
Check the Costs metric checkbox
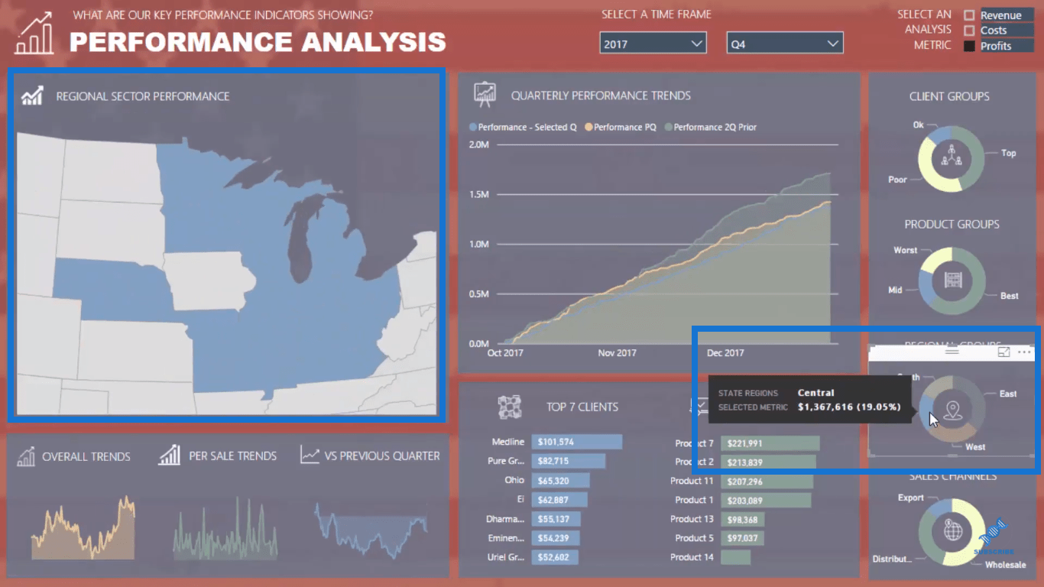click(969, 31)
